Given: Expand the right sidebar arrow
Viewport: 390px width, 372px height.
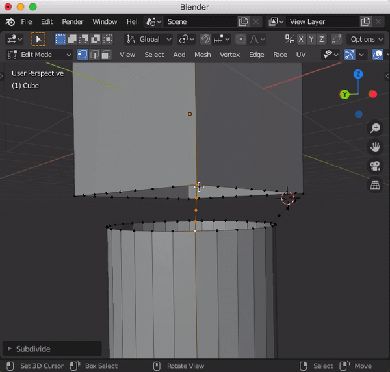Looking at the screenshot, I should pos(387,76).
